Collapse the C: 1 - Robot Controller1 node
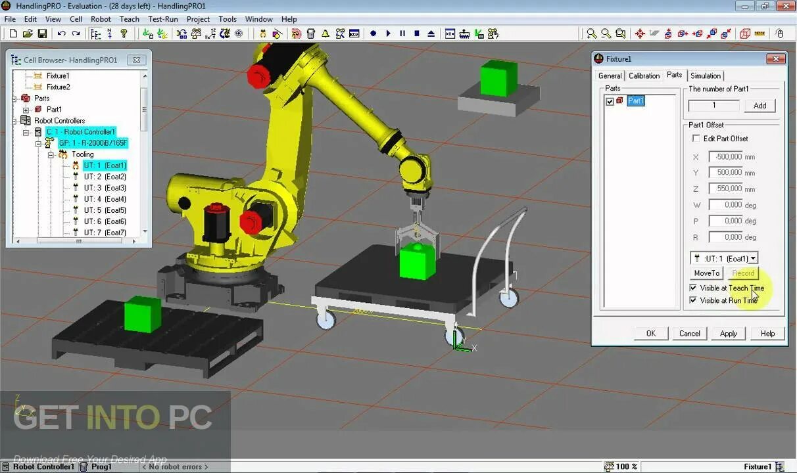Viewport: 797px width, 473px height. tap(26, 132)
